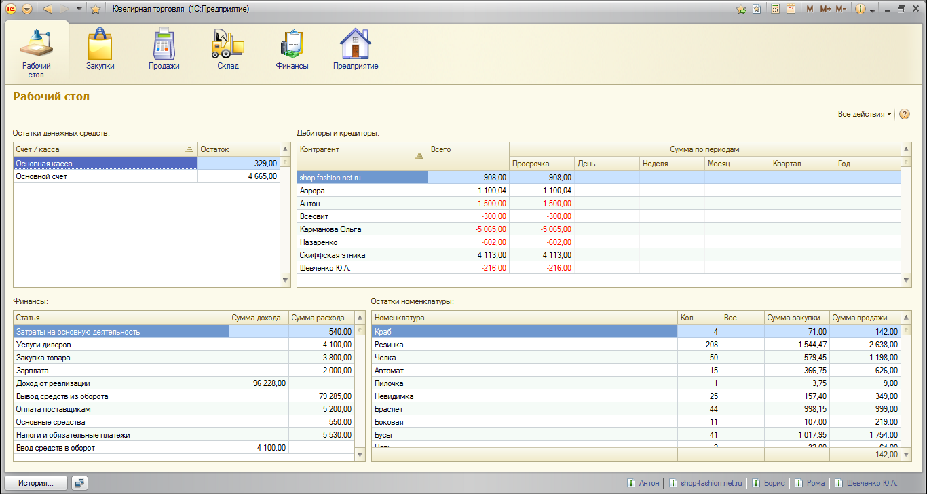Image resolution: width=927 pixels, height=494 pixels.
Task: Sort by the Контрагент column header
Action: (x=362, y=156)
